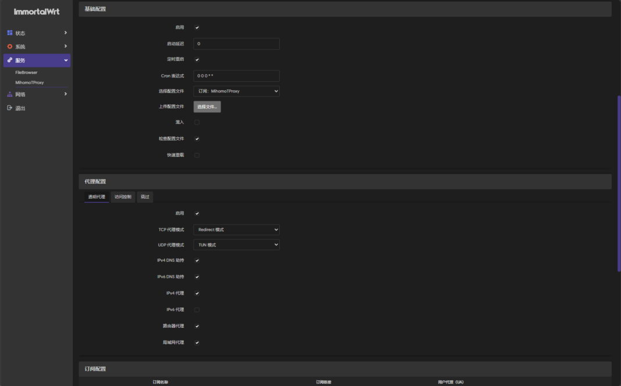The width and height of the screenshot is (621, 386).
Task: Click the 选择文件... upload button
Action: coord(207,107)
